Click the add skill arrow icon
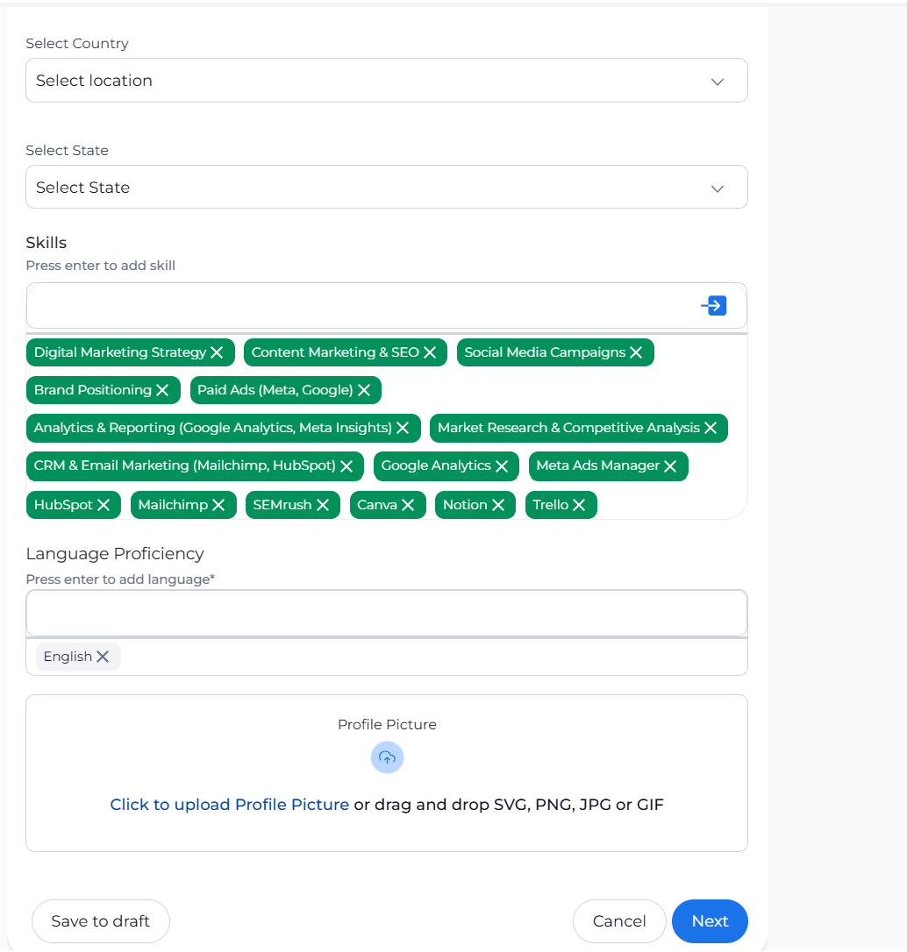Screen dimensions: 907x952 point(714,305)
